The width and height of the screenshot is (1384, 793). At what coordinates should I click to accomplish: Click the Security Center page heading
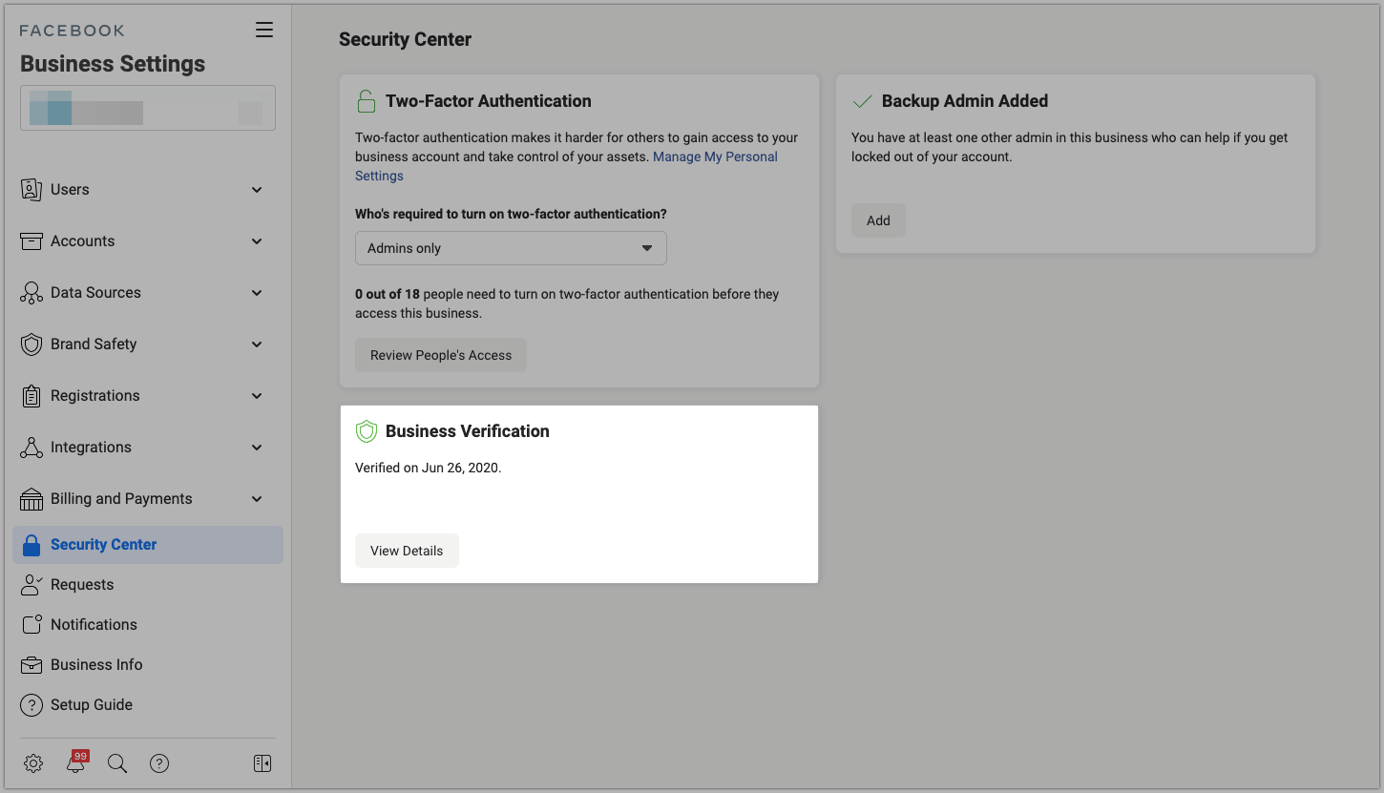(406, 40)
